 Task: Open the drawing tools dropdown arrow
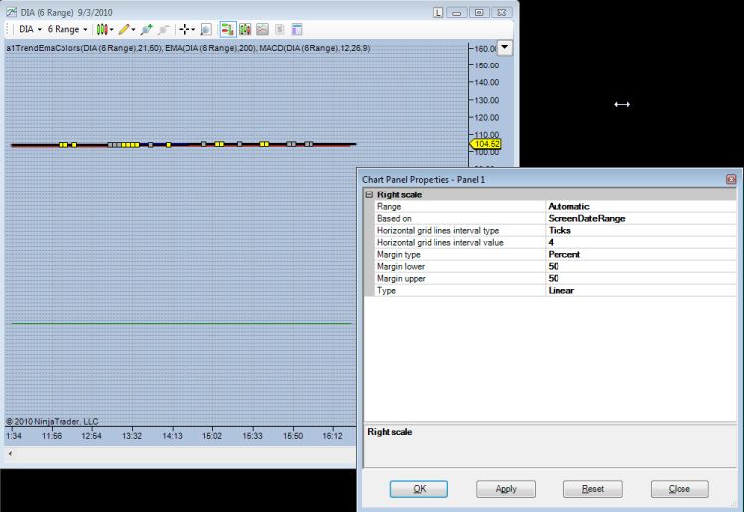133,30
